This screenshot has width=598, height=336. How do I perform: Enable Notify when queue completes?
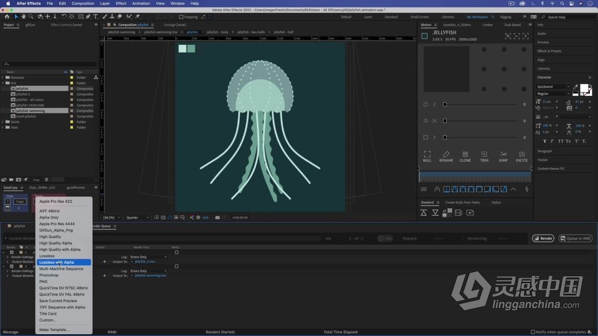pyautogui.click(x=533, y=332)
